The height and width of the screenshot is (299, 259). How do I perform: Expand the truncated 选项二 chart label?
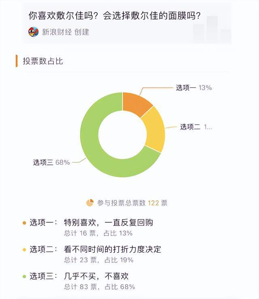tap(196, 127)
